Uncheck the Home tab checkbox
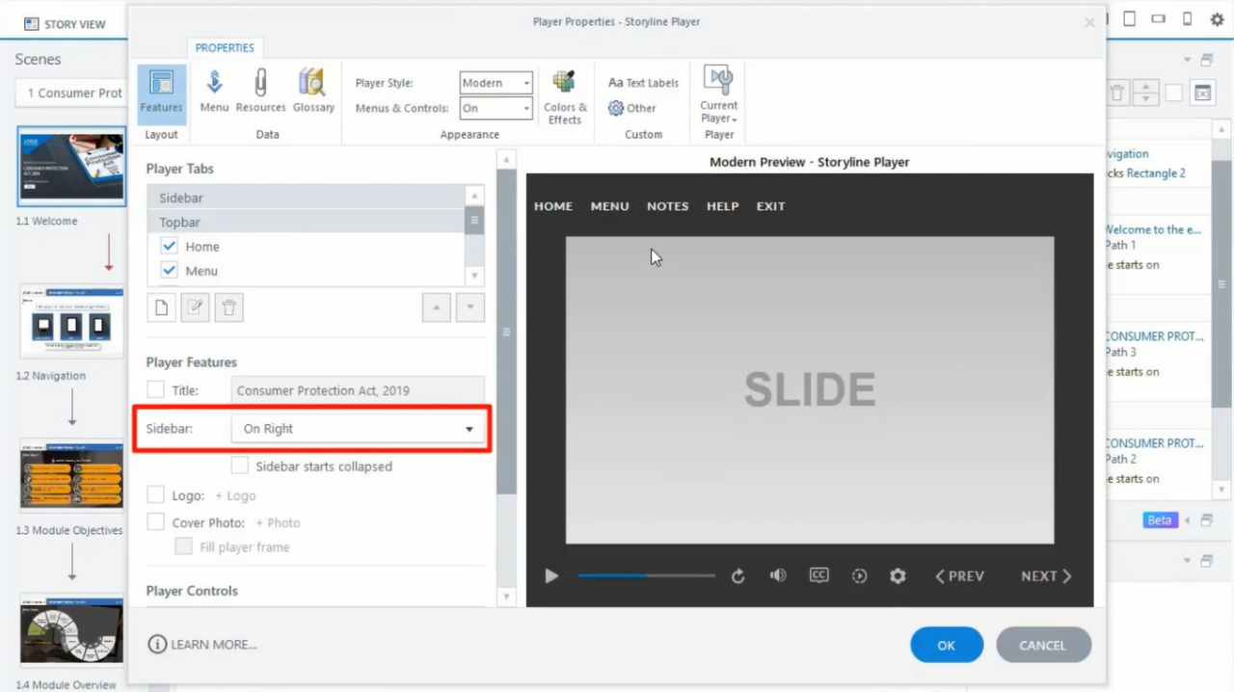The width and height of the screenshot is (1234, 692). [170, 246]
